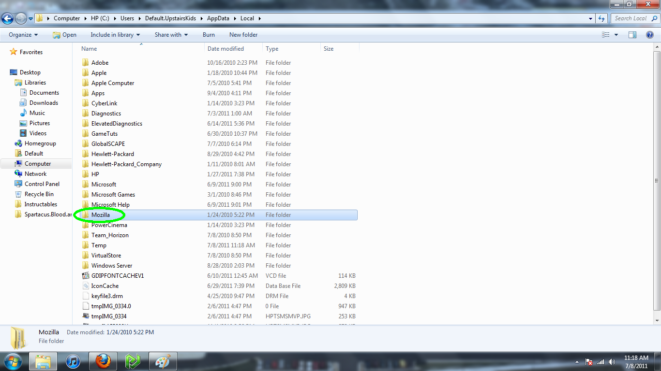This screenshot has height=371, width=661.
Task: Click the CyberLink folder icon
Action: pos(86,103)
